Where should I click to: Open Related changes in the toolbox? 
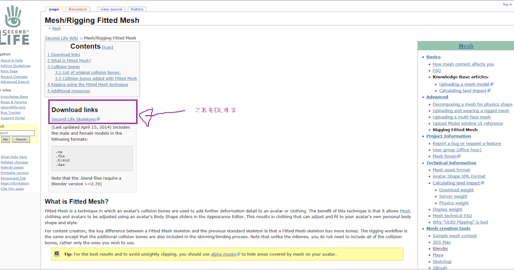pyautogui.click(x=14, y=162)
